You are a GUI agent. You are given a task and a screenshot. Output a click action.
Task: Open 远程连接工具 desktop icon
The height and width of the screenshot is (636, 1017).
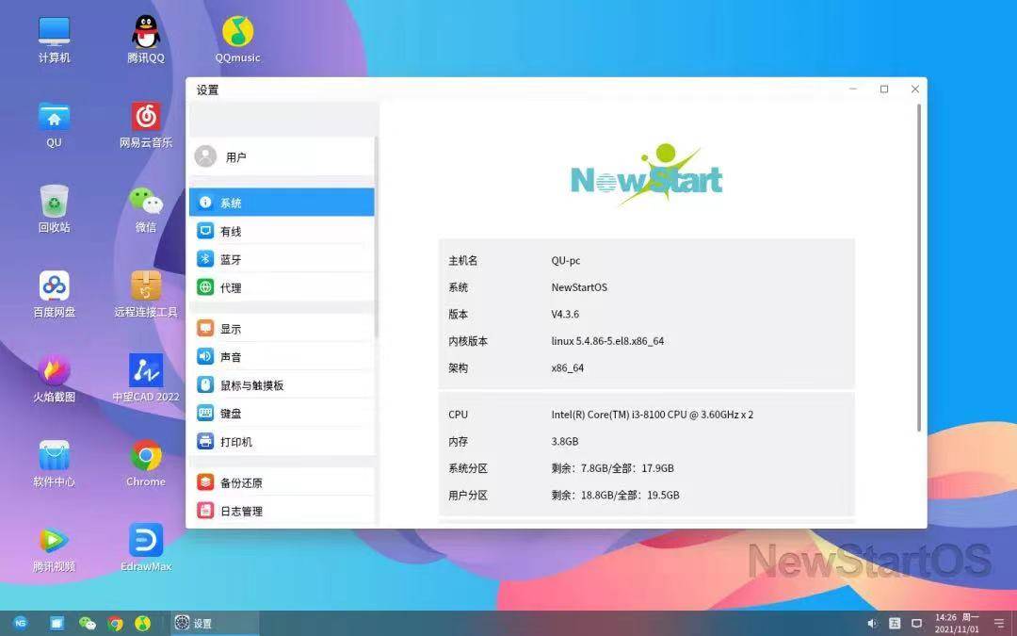[x=146, y=294]
